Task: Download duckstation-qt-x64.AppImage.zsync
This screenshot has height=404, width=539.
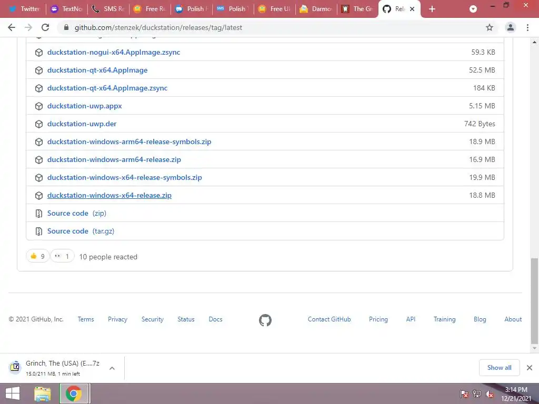Action: pos(107,88)
